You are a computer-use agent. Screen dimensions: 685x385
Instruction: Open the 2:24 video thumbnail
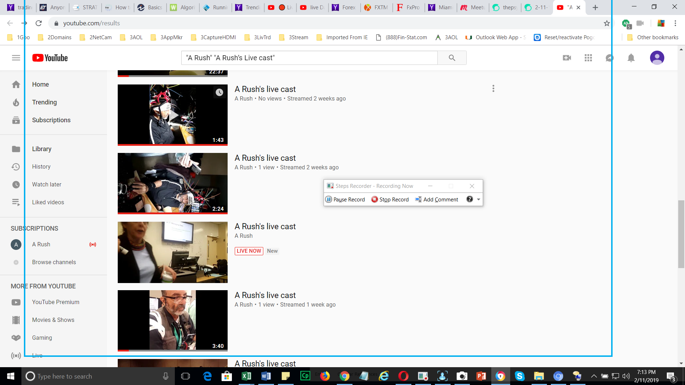click(x=173, y=184)
